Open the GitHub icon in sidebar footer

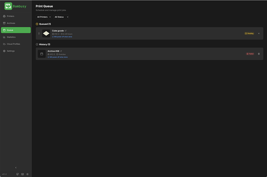click(x=17, y=174)
